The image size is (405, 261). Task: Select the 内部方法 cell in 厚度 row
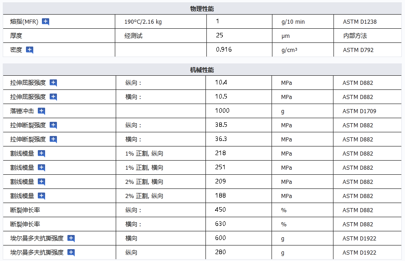click(355, 36)
